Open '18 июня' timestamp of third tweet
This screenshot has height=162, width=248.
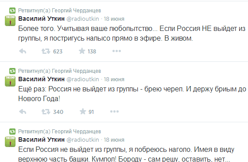point(114,140)
